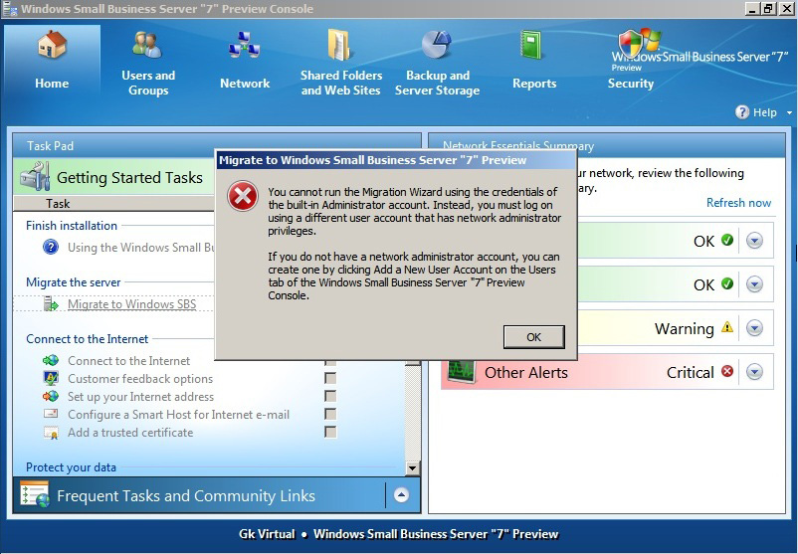This screenshot has width=798, height=554.
Task: Open the Security shield icon
Action: (x=631, y=45)
